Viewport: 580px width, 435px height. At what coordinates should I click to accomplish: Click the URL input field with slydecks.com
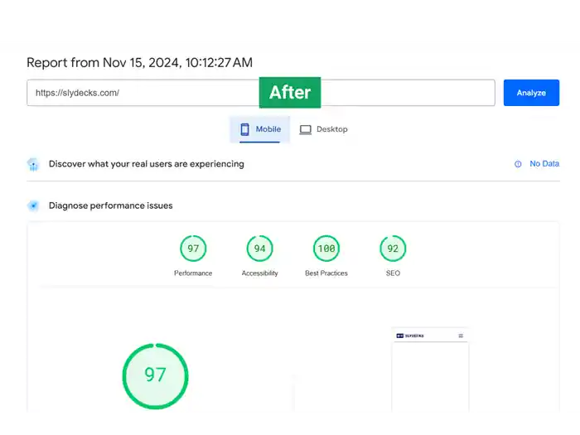[261, 93]
